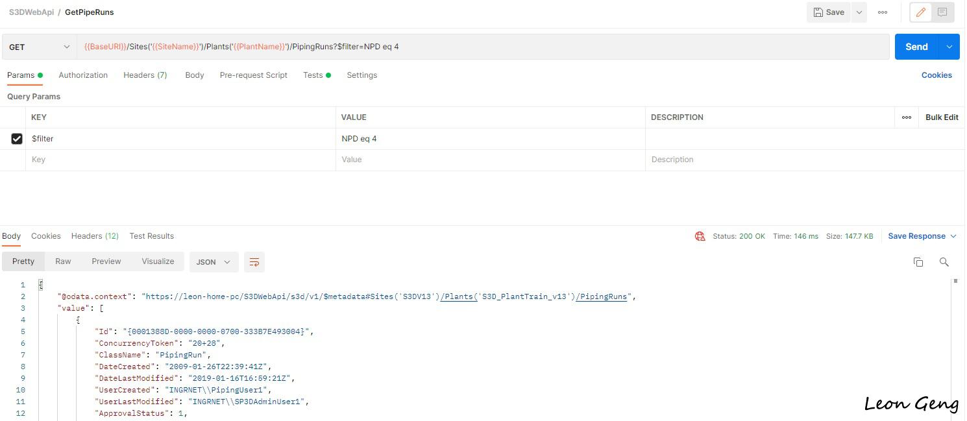
Task: Open the three-dot menu beside Save
Action: pyautogui.click(x=883, y=12)
